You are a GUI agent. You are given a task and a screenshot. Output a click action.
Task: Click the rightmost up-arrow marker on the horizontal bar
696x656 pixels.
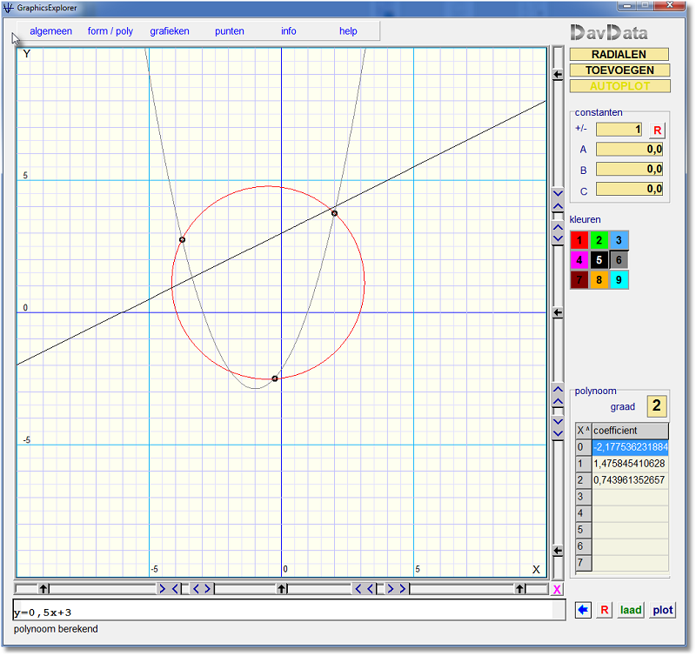[519, 589]
